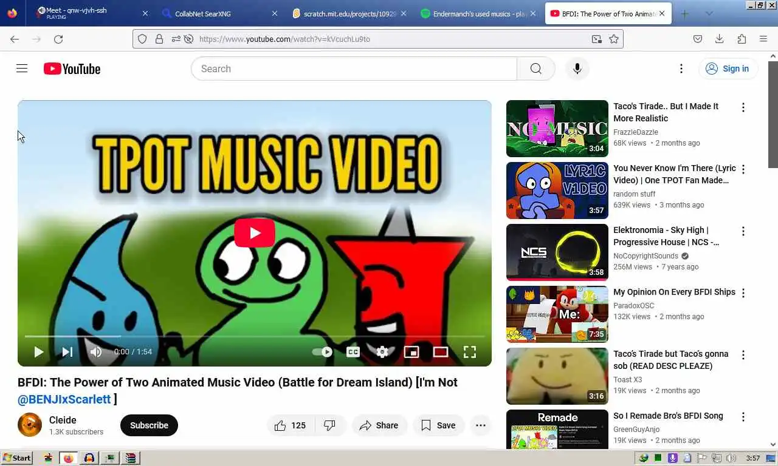This screenshot has width=778, height=466.
Task: Reload the current page
Action: point(58,39)
